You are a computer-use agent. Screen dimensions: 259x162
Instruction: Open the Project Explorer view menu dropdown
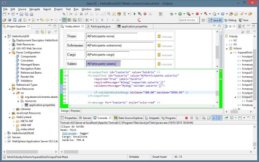pyautogui.click(x=56, y=31)
